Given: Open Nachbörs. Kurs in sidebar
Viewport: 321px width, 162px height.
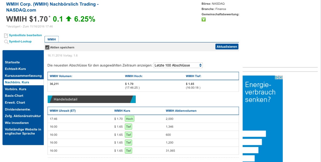Looking at the screenshot, I should (17, 82).
